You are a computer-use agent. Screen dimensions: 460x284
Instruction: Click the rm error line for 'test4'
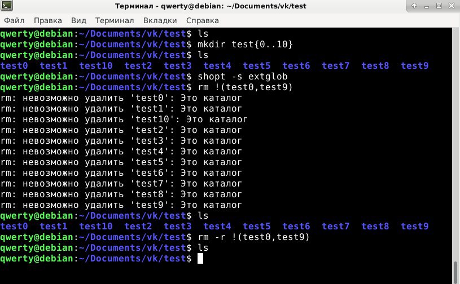pos(121,152)
